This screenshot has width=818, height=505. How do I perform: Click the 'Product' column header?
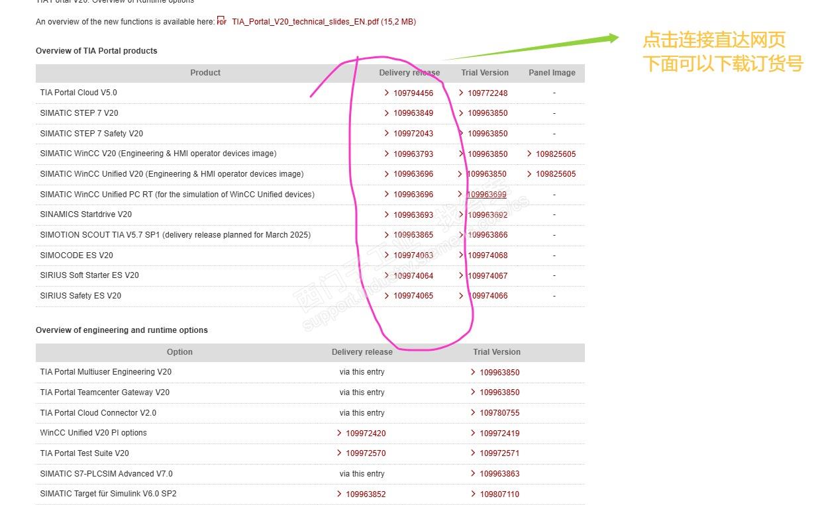[205, 73]
